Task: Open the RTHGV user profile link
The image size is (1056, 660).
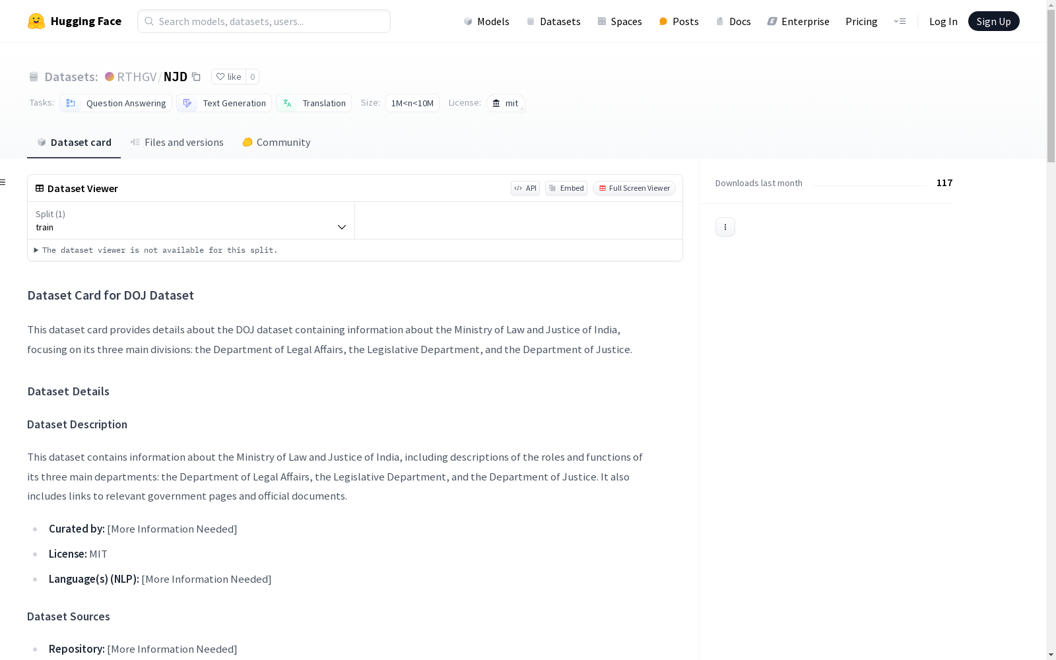Action: click(x=137, y=77)
